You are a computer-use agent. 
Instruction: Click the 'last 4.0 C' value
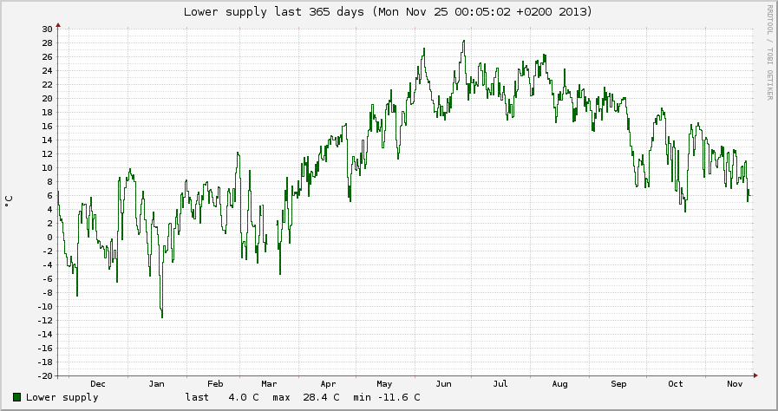coord(222,397)
